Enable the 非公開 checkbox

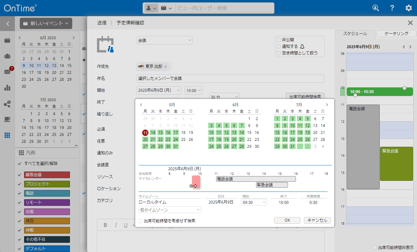click(x=279, y=40)
